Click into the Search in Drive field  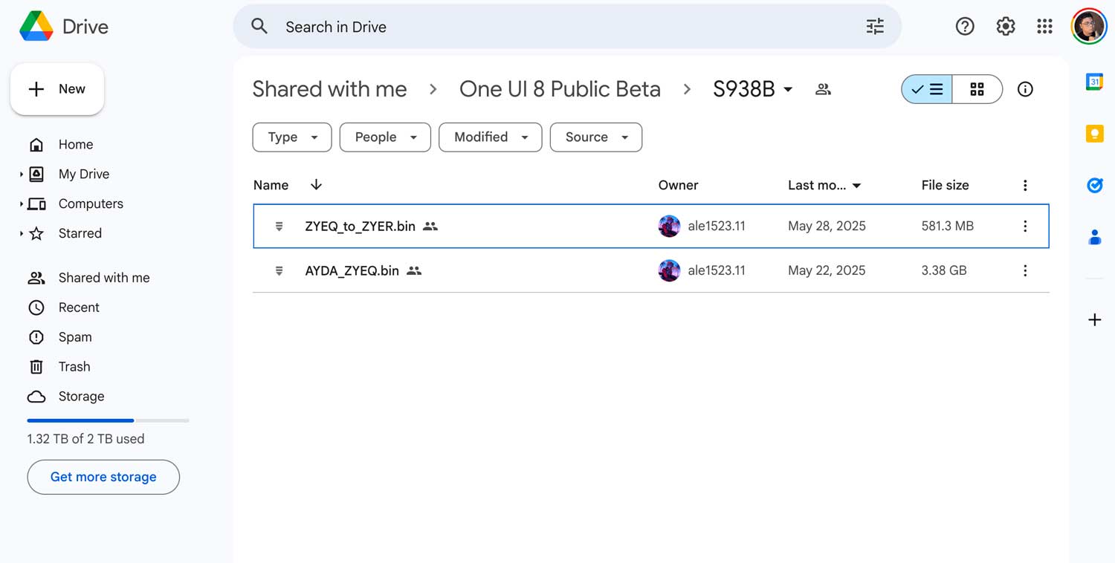[x=567, y=27]
